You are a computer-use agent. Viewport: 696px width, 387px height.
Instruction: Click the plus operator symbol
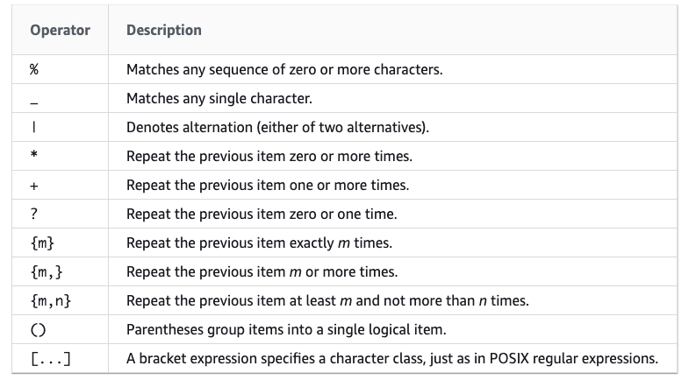[34, 186]
